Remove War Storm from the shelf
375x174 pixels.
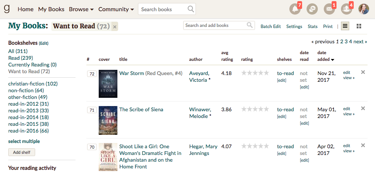[x=363, y=72]
